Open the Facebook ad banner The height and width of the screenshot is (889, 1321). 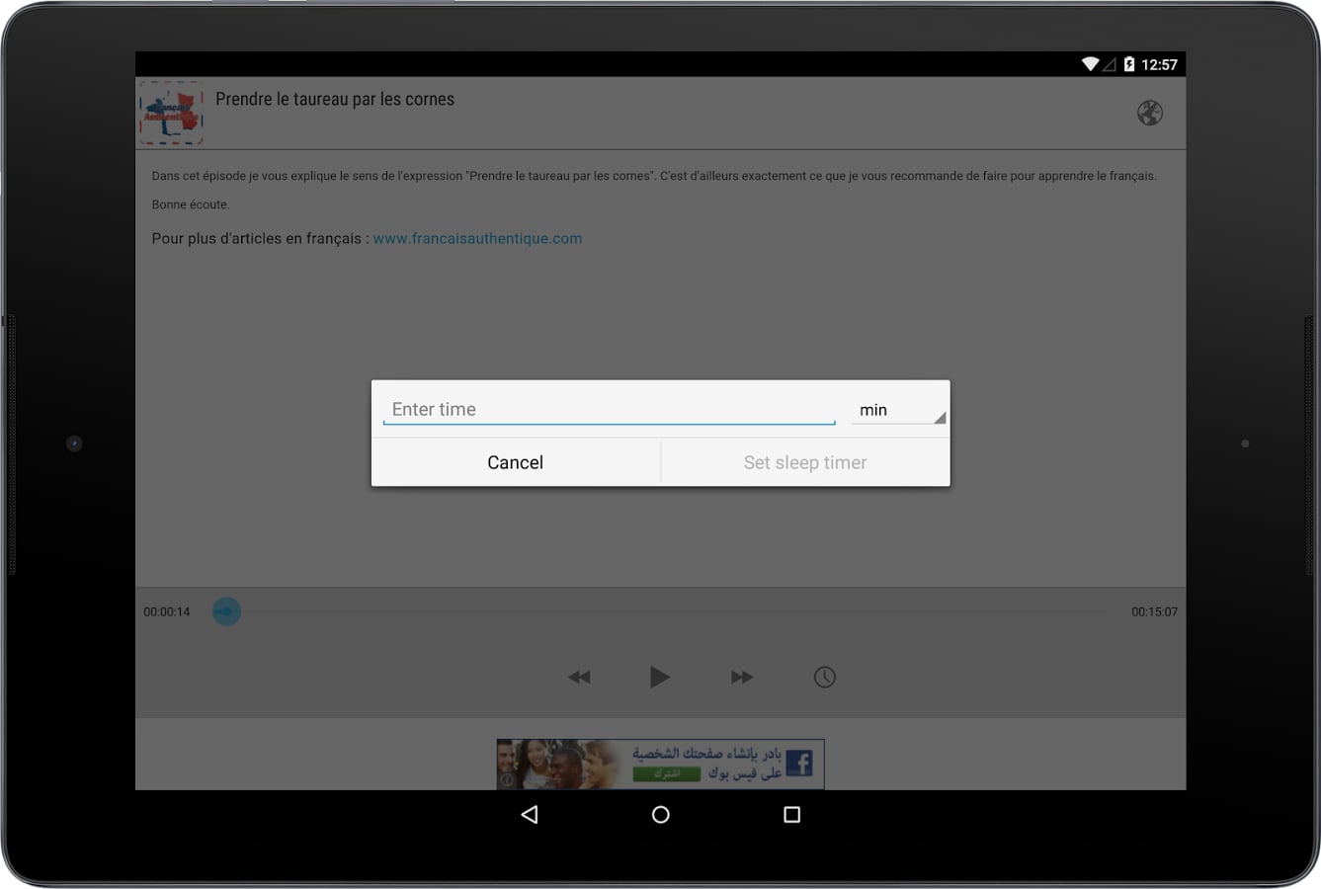660,764
